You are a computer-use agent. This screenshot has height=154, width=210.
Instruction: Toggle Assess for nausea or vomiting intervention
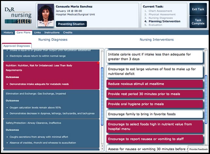[x=147, y=148]
